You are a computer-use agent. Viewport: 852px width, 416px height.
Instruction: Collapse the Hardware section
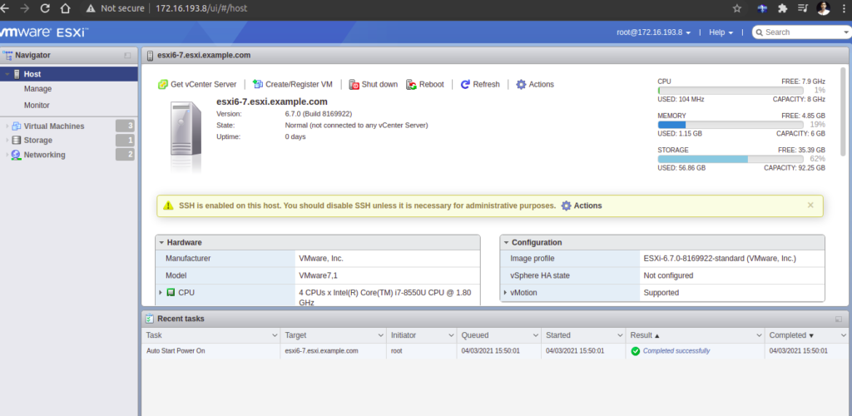click(x=161, y=243)
